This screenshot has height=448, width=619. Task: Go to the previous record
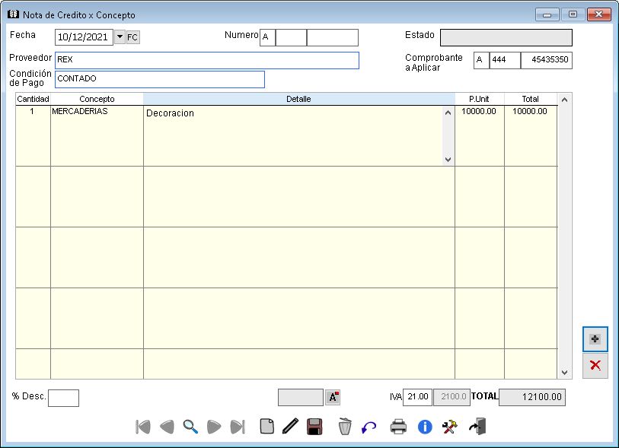166,427
